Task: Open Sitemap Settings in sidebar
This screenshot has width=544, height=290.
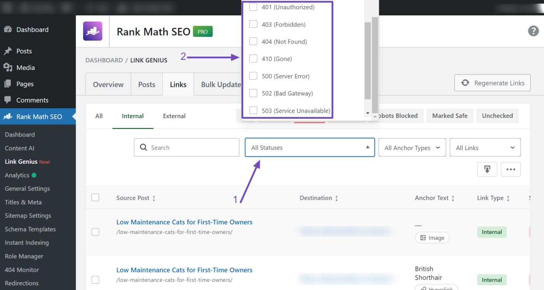Action: tap(28, 215)
